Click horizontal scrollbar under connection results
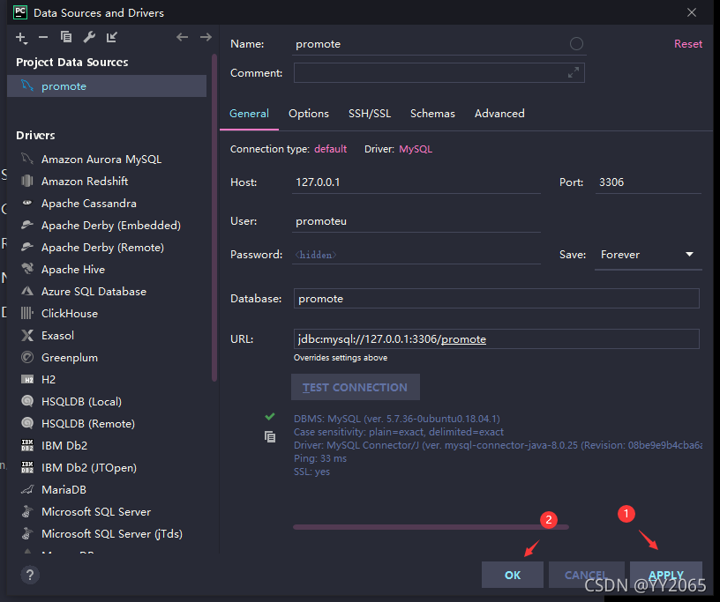 click(x=431, y=527)
